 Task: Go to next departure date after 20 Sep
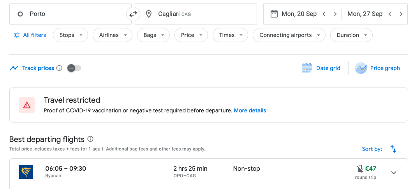335,14
